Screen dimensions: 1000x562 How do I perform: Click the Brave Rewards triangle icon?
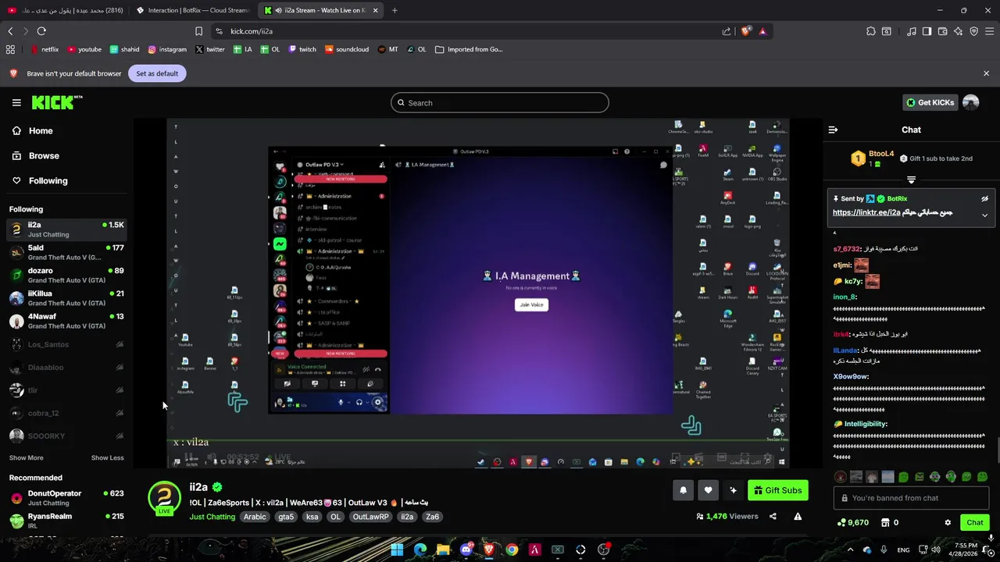tap(762, 31)
